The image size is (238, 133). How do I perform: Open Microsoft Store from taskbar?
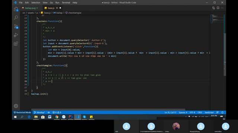pos(43,117)
